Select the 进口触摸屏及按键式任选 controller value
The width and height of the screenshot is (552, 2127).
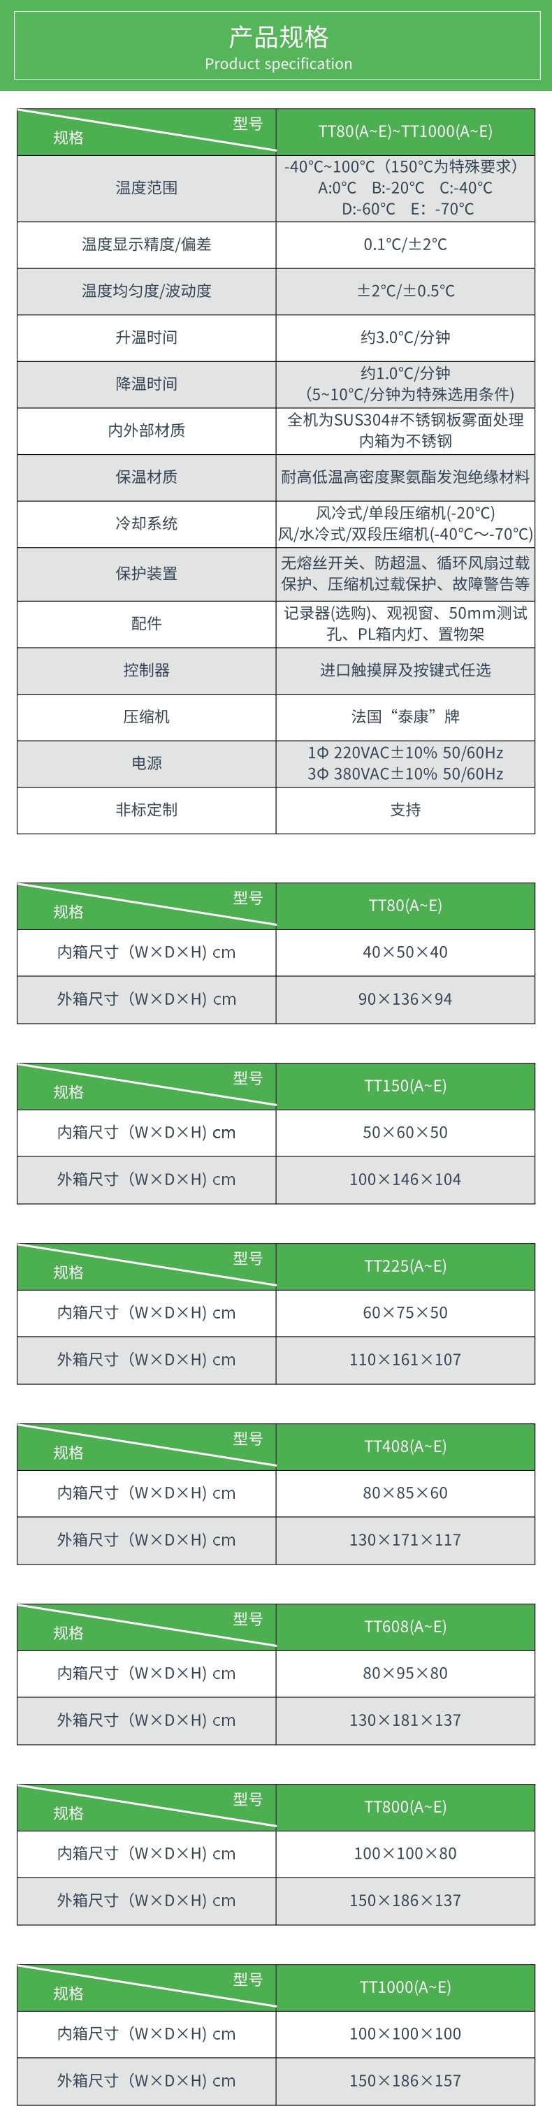coord(405,669)
